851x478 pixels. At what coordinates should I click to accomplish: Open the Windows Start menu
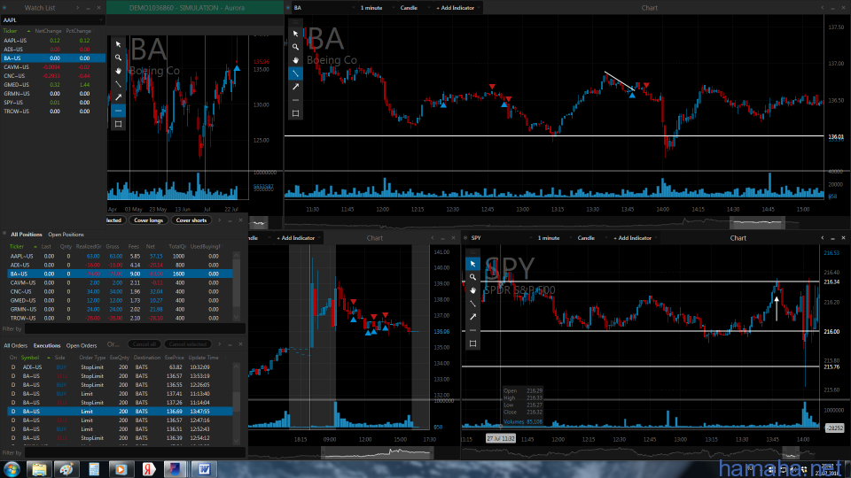click(x=11, y=469)
